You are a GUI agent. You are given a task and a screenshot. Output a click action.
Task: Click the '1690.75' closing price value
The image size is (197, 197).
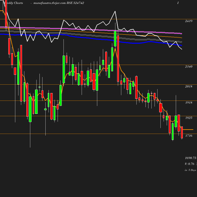click(191, 158)
